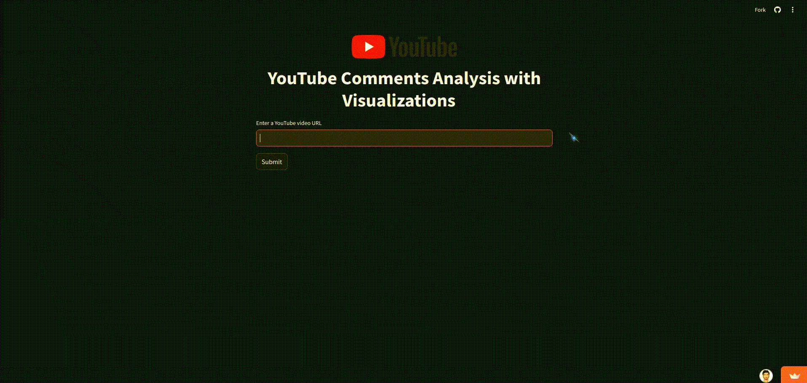
Task: Click the 'YouTube Comments Analysis with' heading line
Action: tap(404, 78)
